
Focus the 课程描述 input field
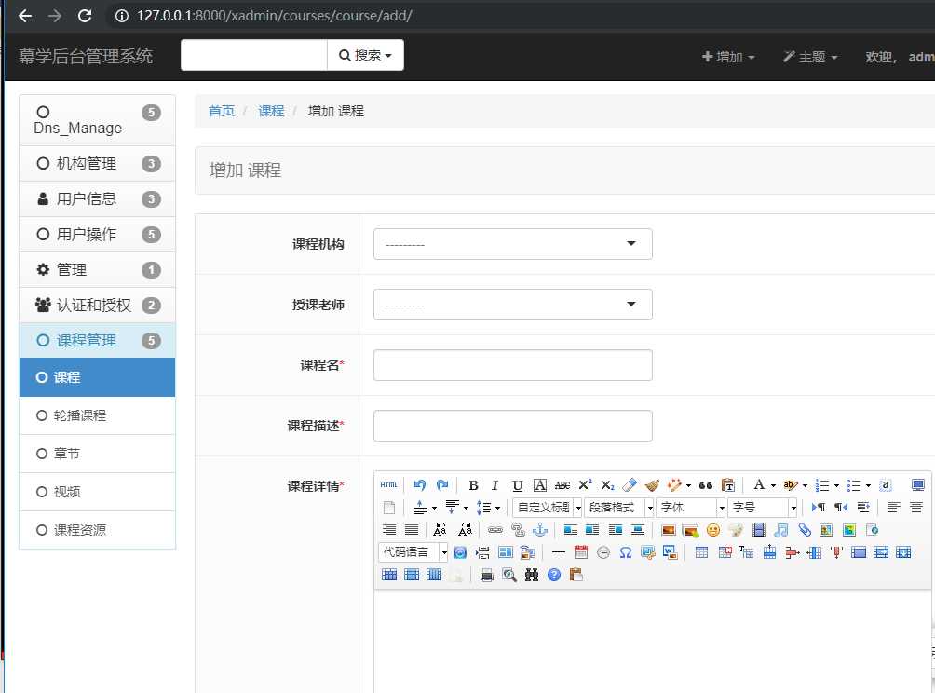[513, 426]
